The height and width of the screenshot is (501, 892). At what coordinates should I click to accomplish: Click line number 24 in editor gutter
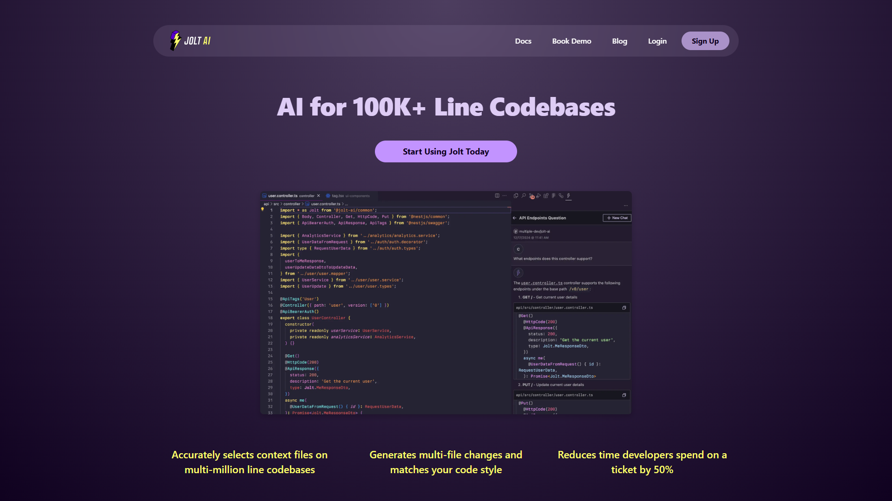coord(270,356)
